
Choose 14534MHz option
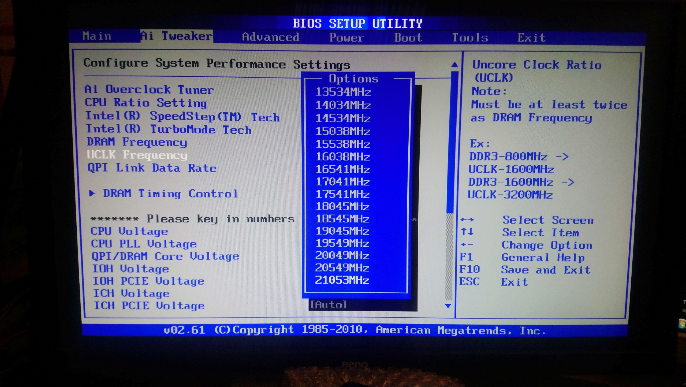click(x=343, y=118)
